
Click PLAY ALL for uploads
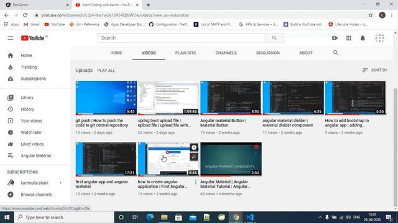pos(106,71)
